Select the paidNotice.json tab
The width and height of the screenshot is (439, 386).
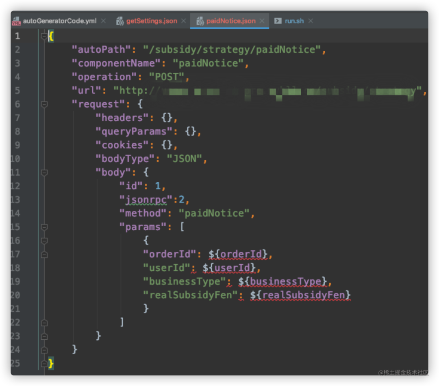pyautogui.click(x=230, y=21)
